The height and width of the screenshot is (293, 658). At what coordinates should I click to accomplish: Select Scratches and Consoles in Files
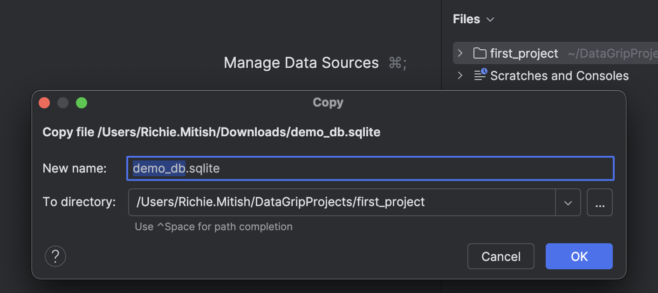tap(559, 75)
